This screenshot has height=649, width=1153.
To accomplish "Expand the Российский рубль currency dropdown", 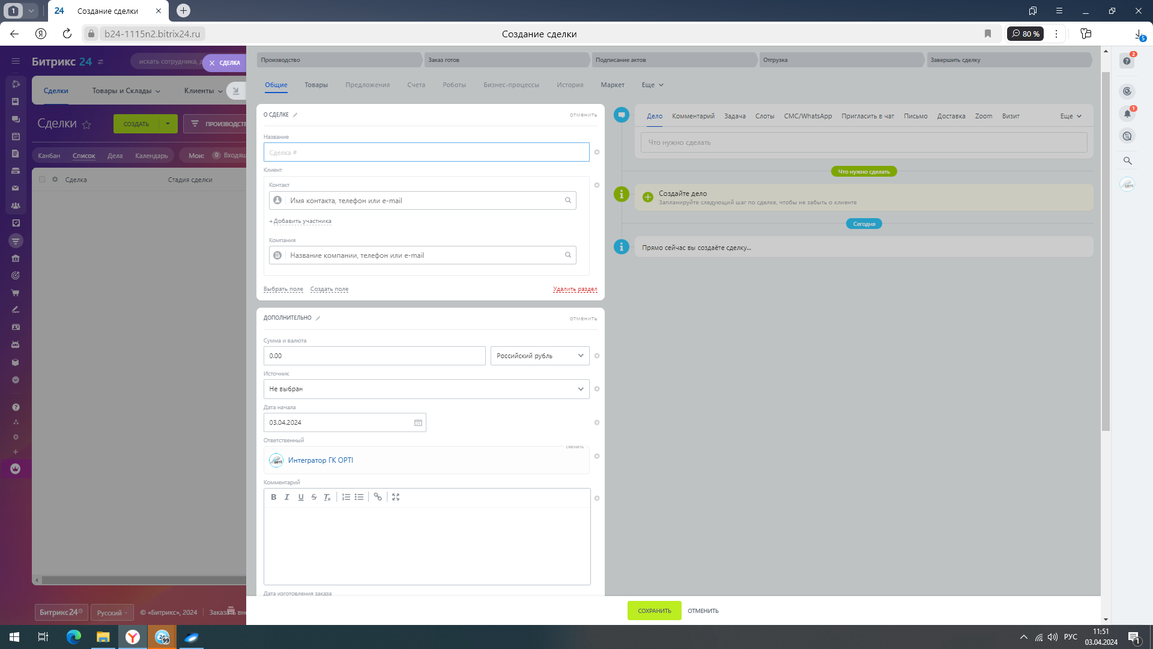I will click(x=539, y=356).
